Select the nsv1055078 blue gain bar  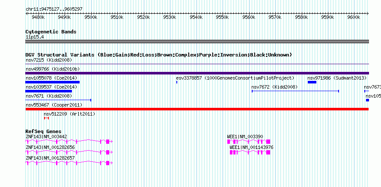click(53, 82)
